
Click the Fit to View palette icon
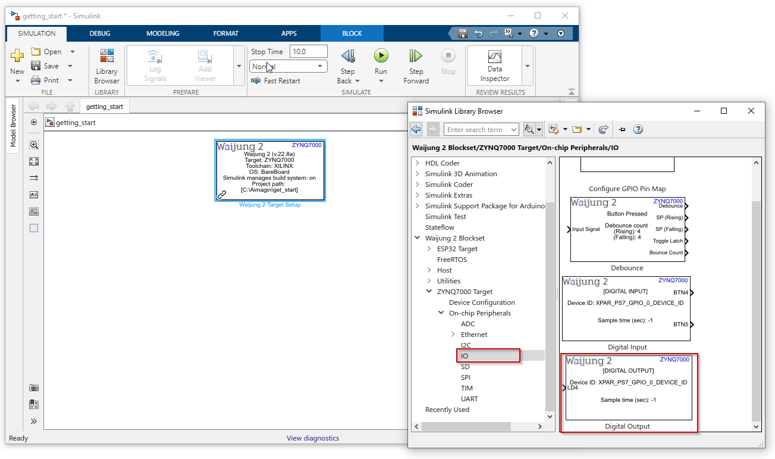coord(34,161)
